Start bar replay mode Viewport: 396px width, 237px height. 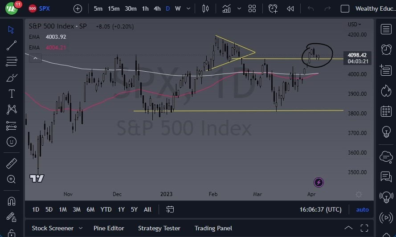[x=290, y=9]
